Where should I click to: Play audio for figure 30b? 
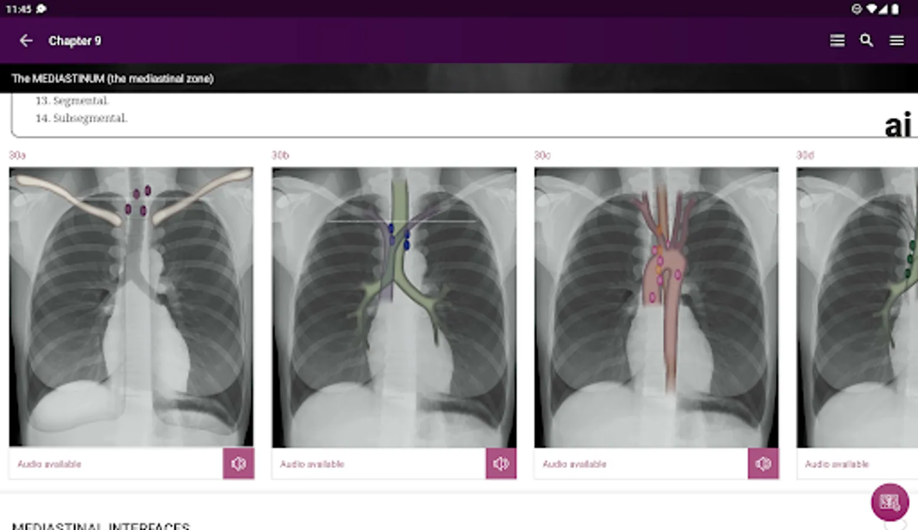click(x=501, y=463)
